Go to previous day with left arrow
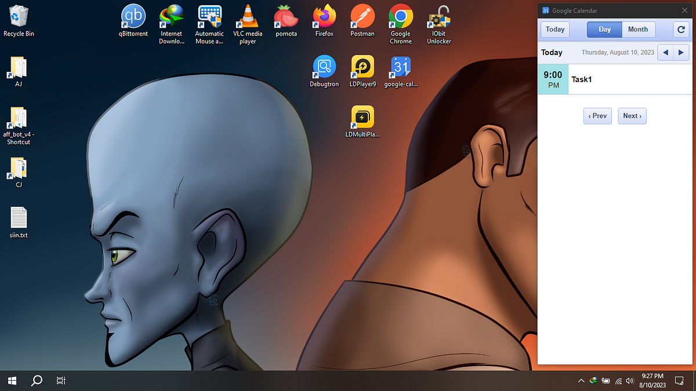Viewport: 696px width, 391px height. [x=665, y=53]
